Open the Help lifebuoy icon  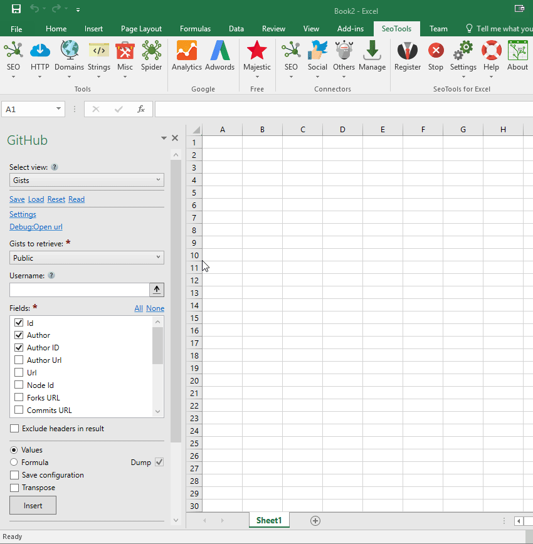(x=492, y=50)
